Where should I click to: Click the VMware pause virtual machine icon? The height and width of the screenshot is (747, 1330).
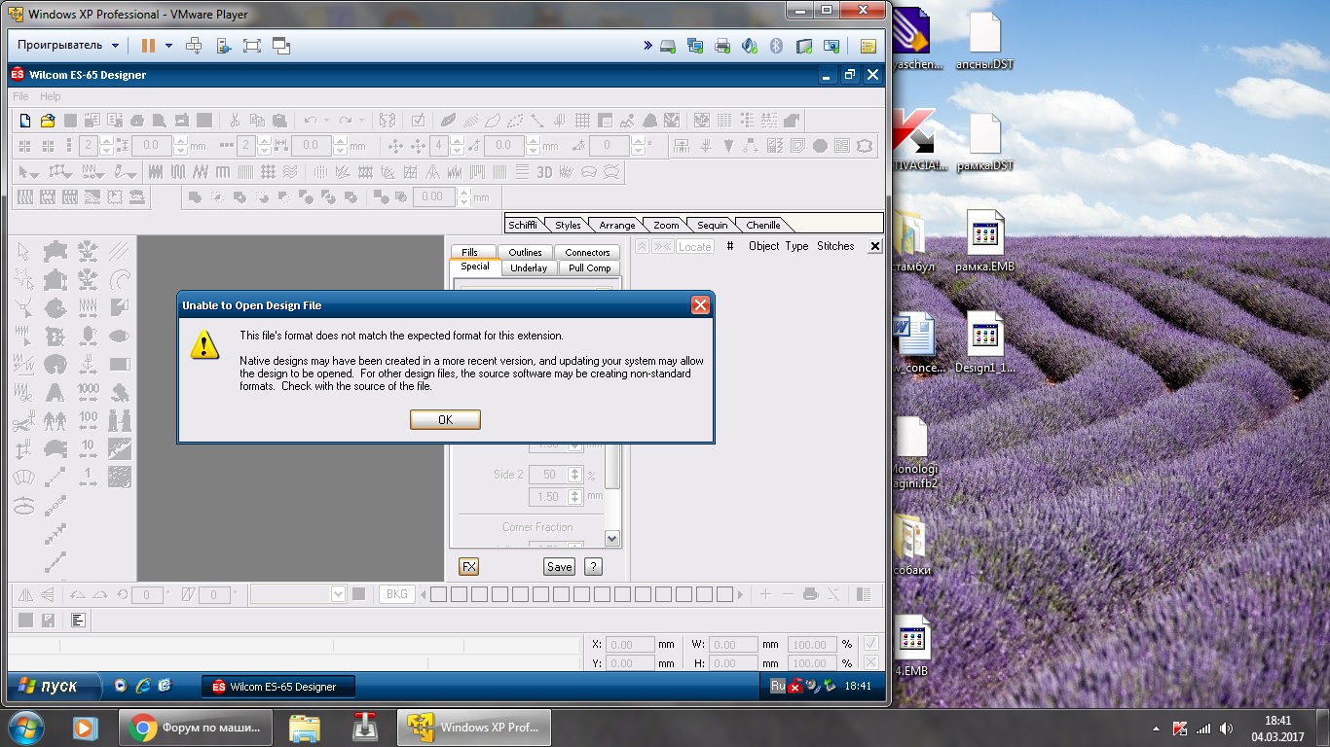148,46
